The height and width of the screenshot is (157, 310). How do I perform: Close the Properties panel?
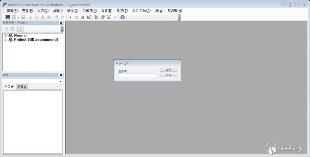tap(61, 75)
